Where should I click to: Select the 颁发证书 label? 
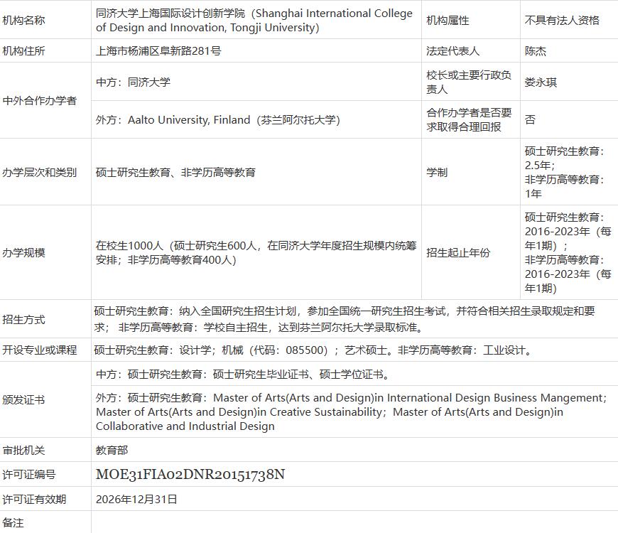coord(23,399)
